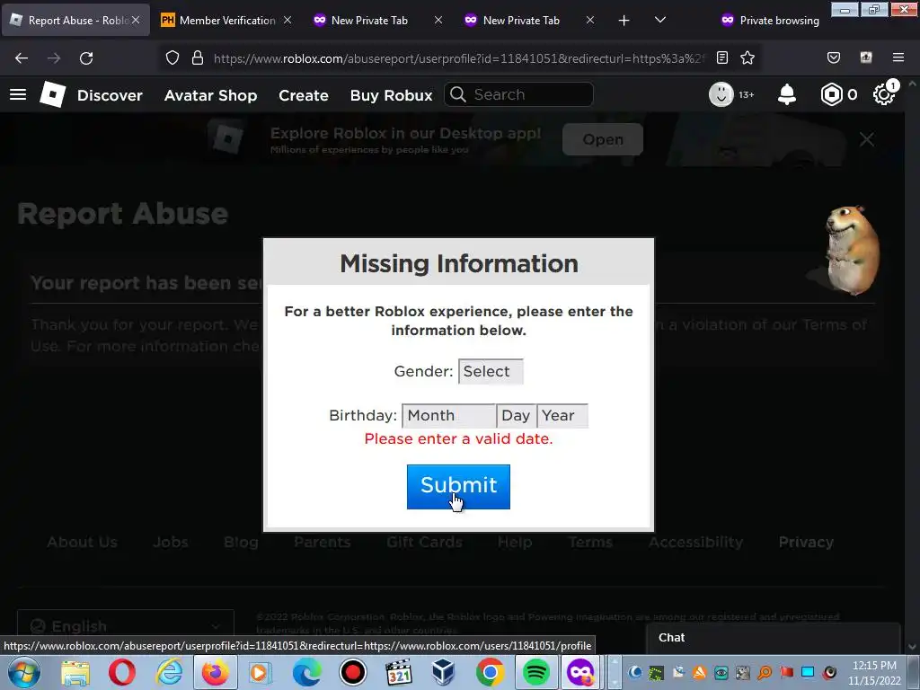
Task: Go to Roblox home via the logo
Action: [x=53, y=94]
